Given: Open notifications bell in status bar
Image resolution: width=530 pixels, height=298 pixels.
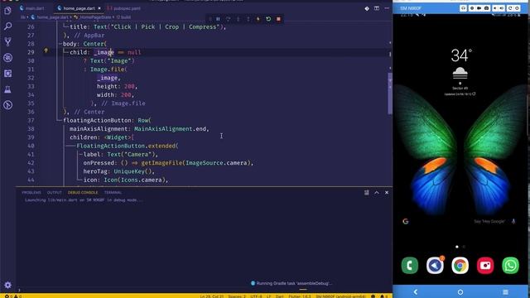Looking at the screenshot, I should click(383, 296).
